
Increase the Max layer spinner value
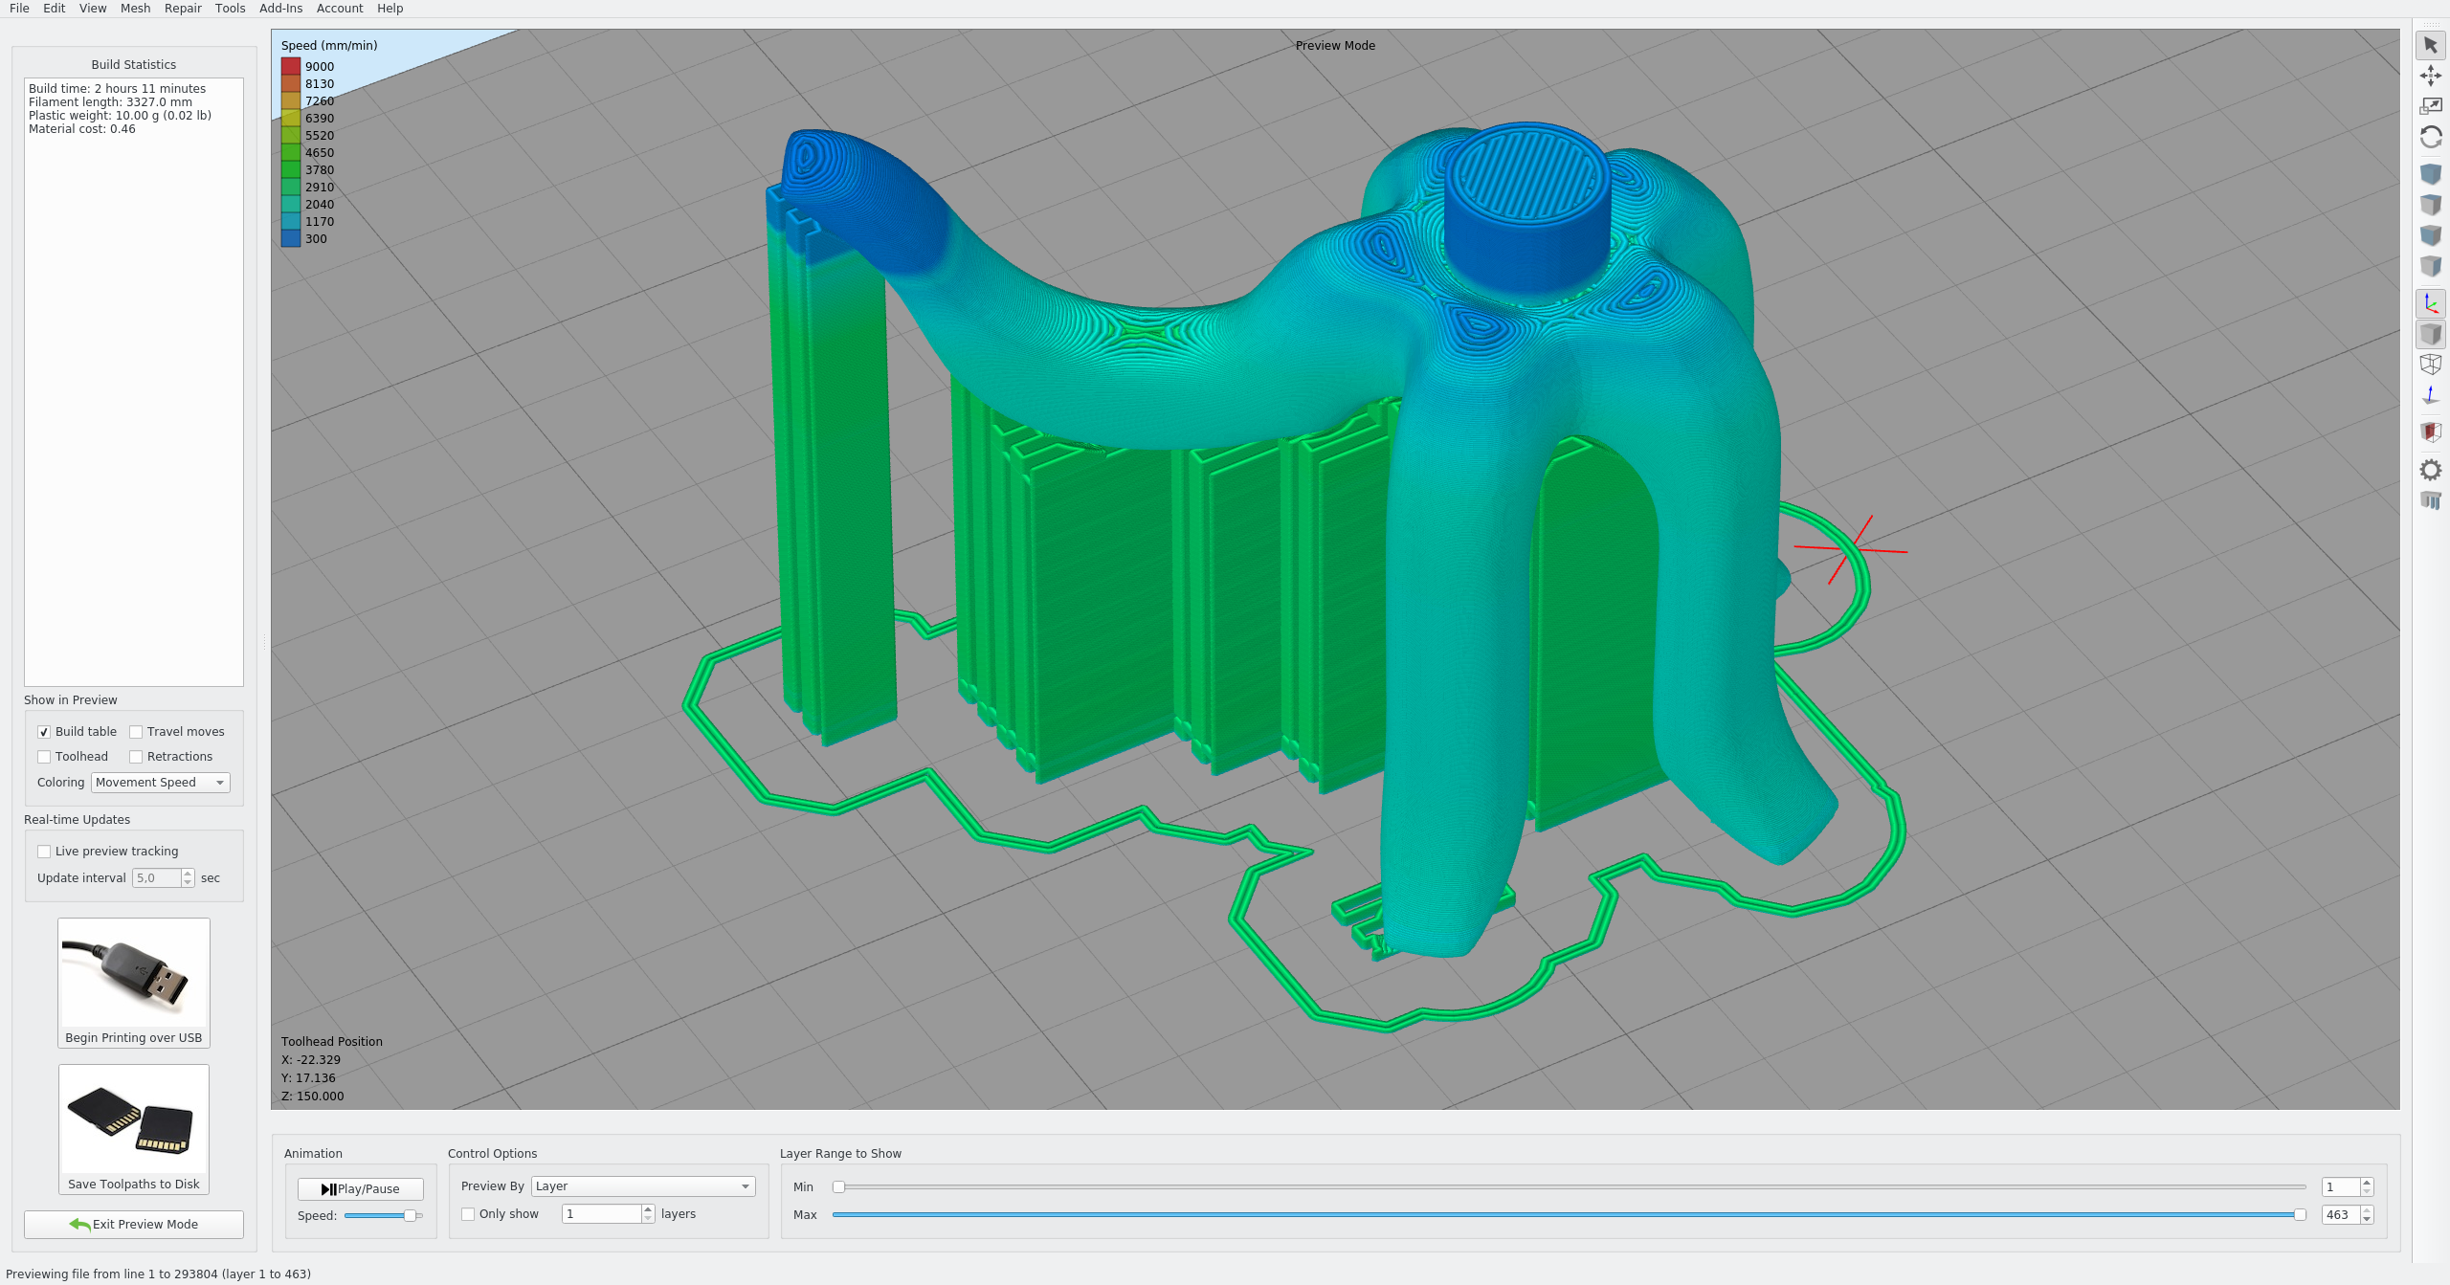2367,1210
